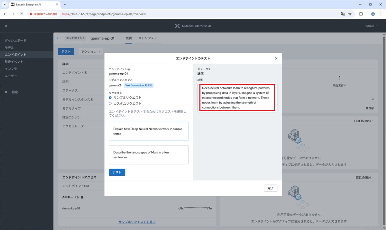Choose the Deep Neural Networks sample request
This screenshot has height=230, width=386.
tap(149, 131)
